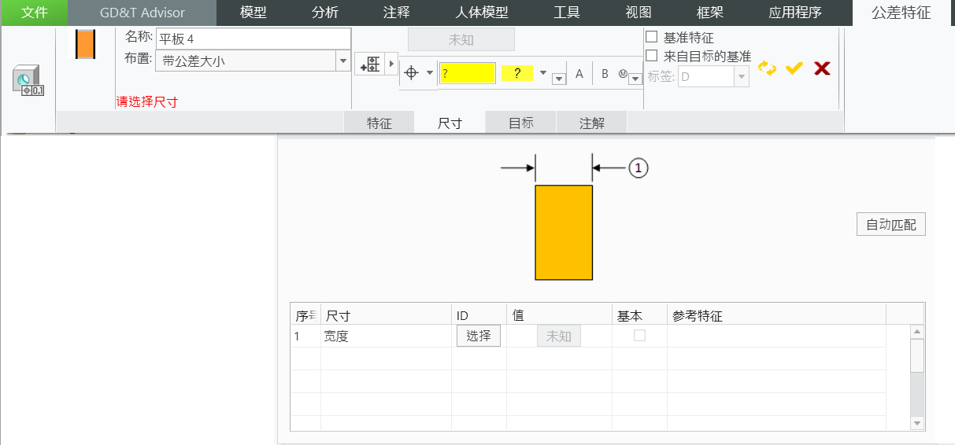Click the 自动匹配 button

tap(890, 225)
